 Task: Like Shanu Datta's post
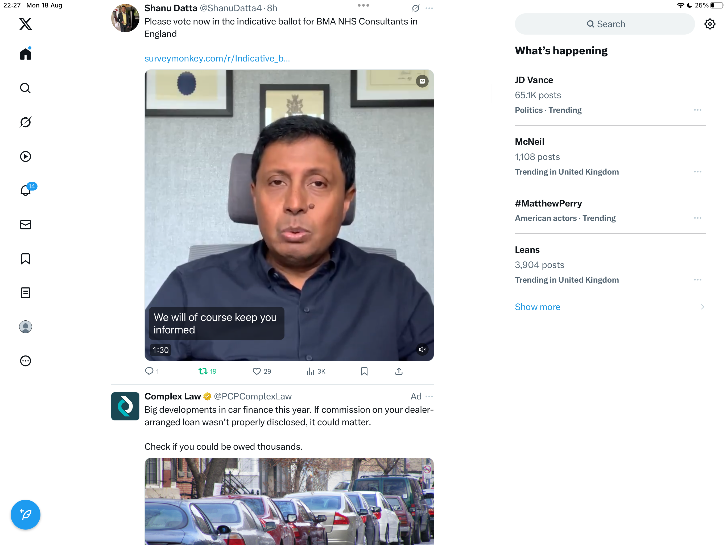[x=257, y=371]
